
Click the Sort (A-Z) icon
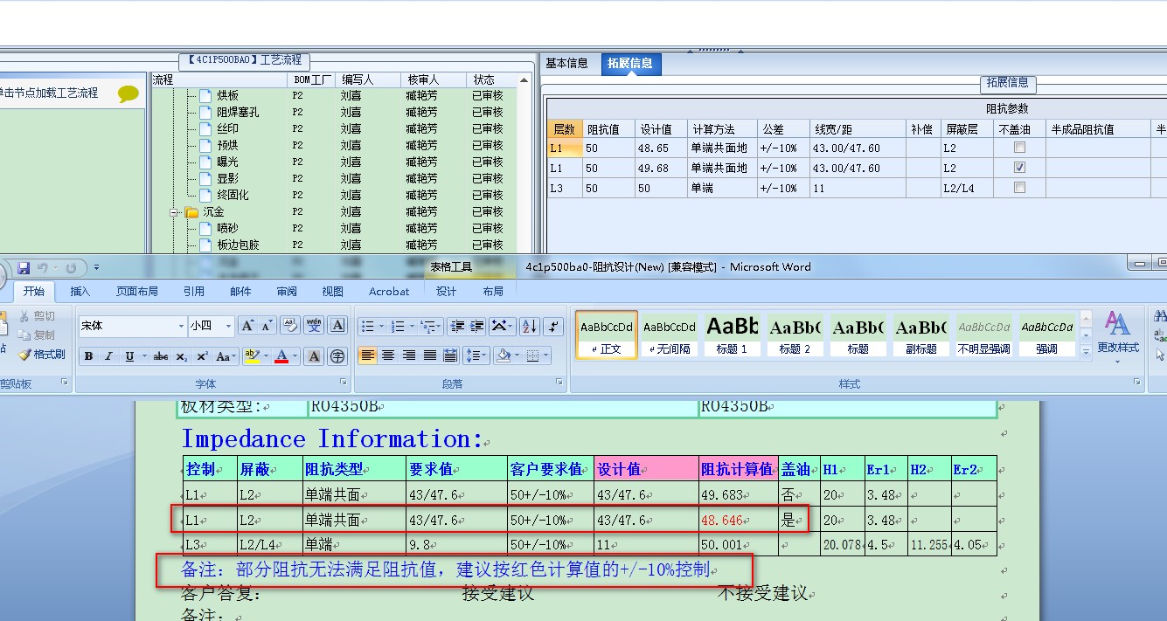pos(529,326)
